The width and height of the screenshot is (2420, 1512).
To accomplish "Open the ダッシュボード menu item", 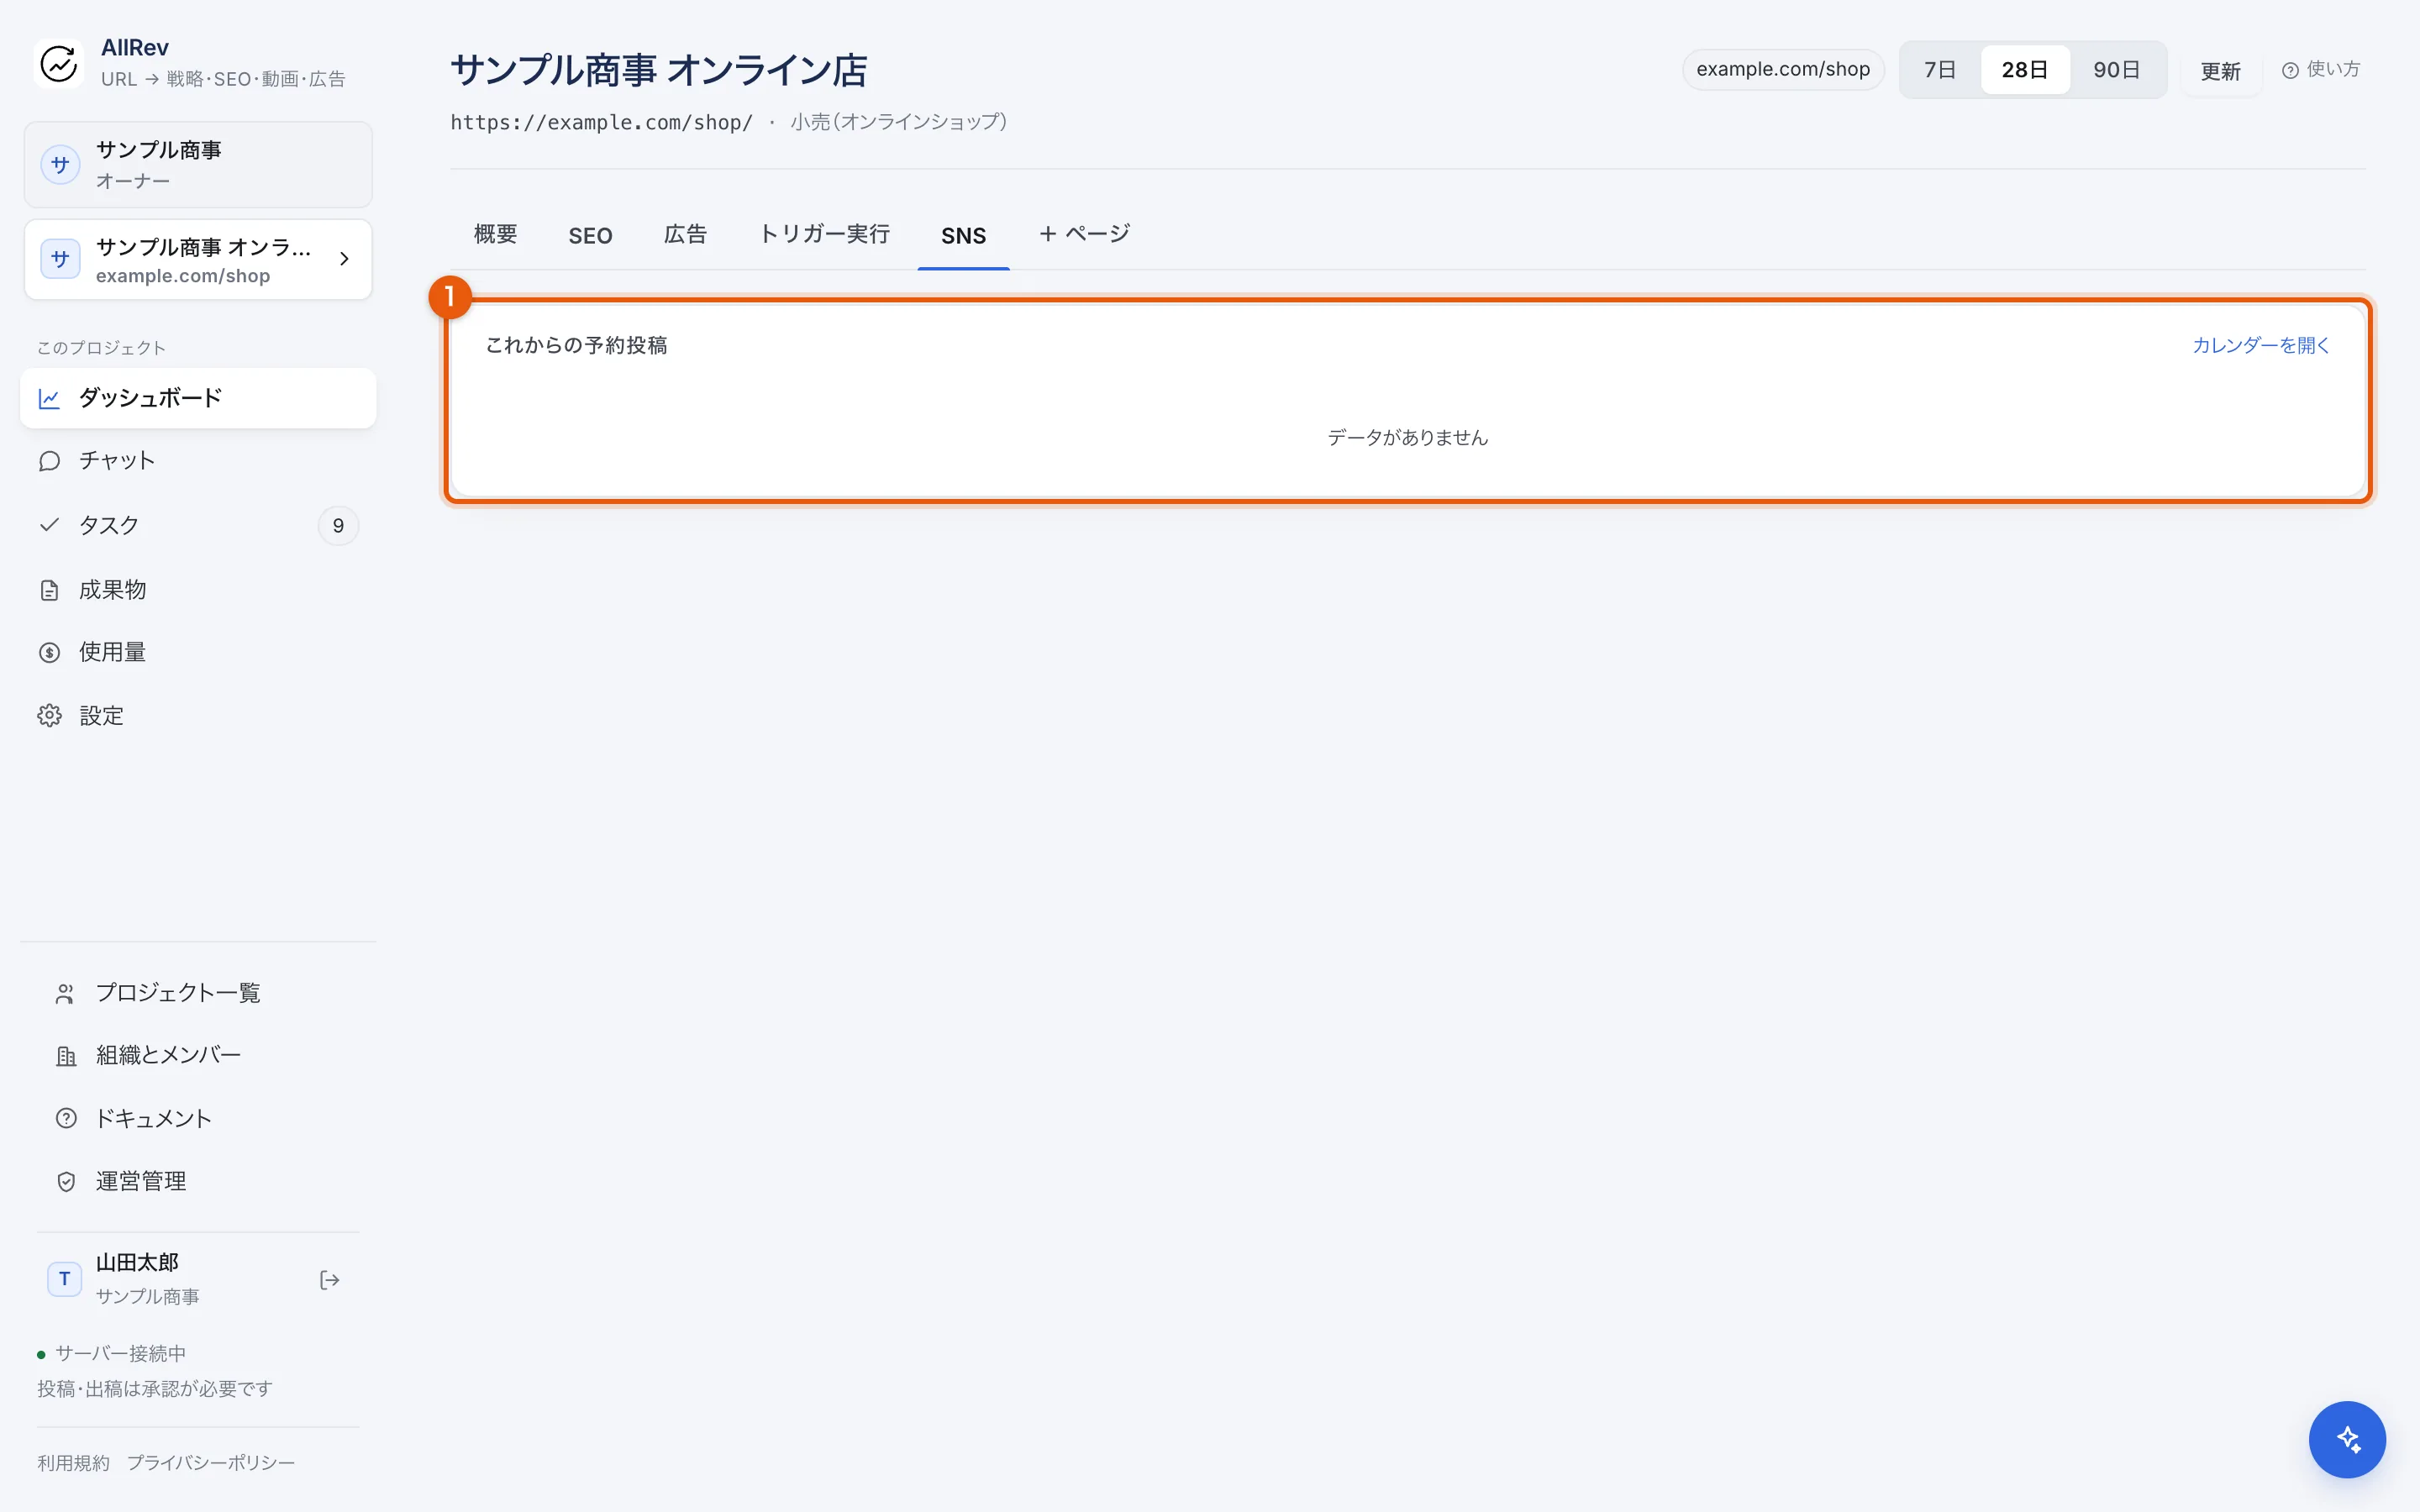I will pyautogui.click(x=198, y=398).
